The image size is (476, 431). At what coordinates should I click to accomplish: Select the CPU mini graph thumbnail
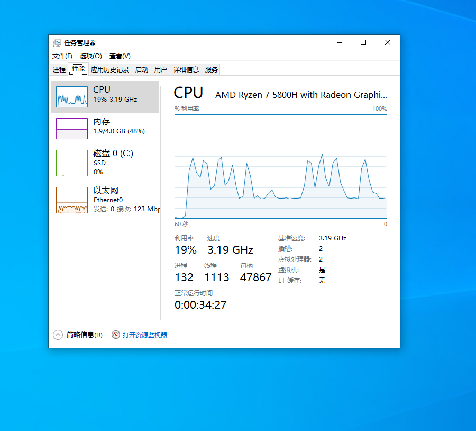(x=72, y=97)
